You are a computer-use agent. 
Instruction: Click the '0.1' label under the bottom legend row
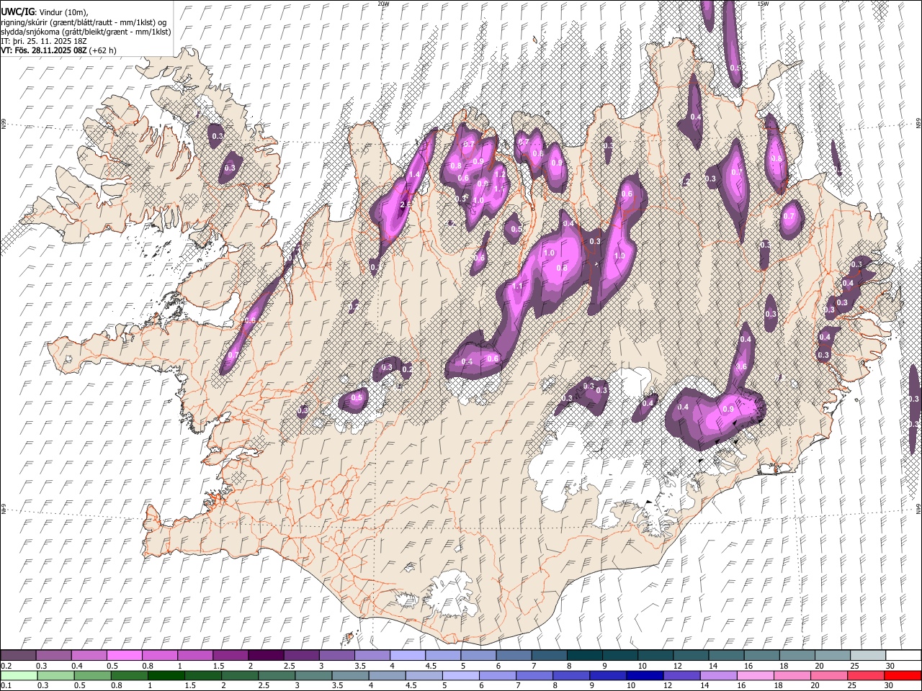click(6, 685)
